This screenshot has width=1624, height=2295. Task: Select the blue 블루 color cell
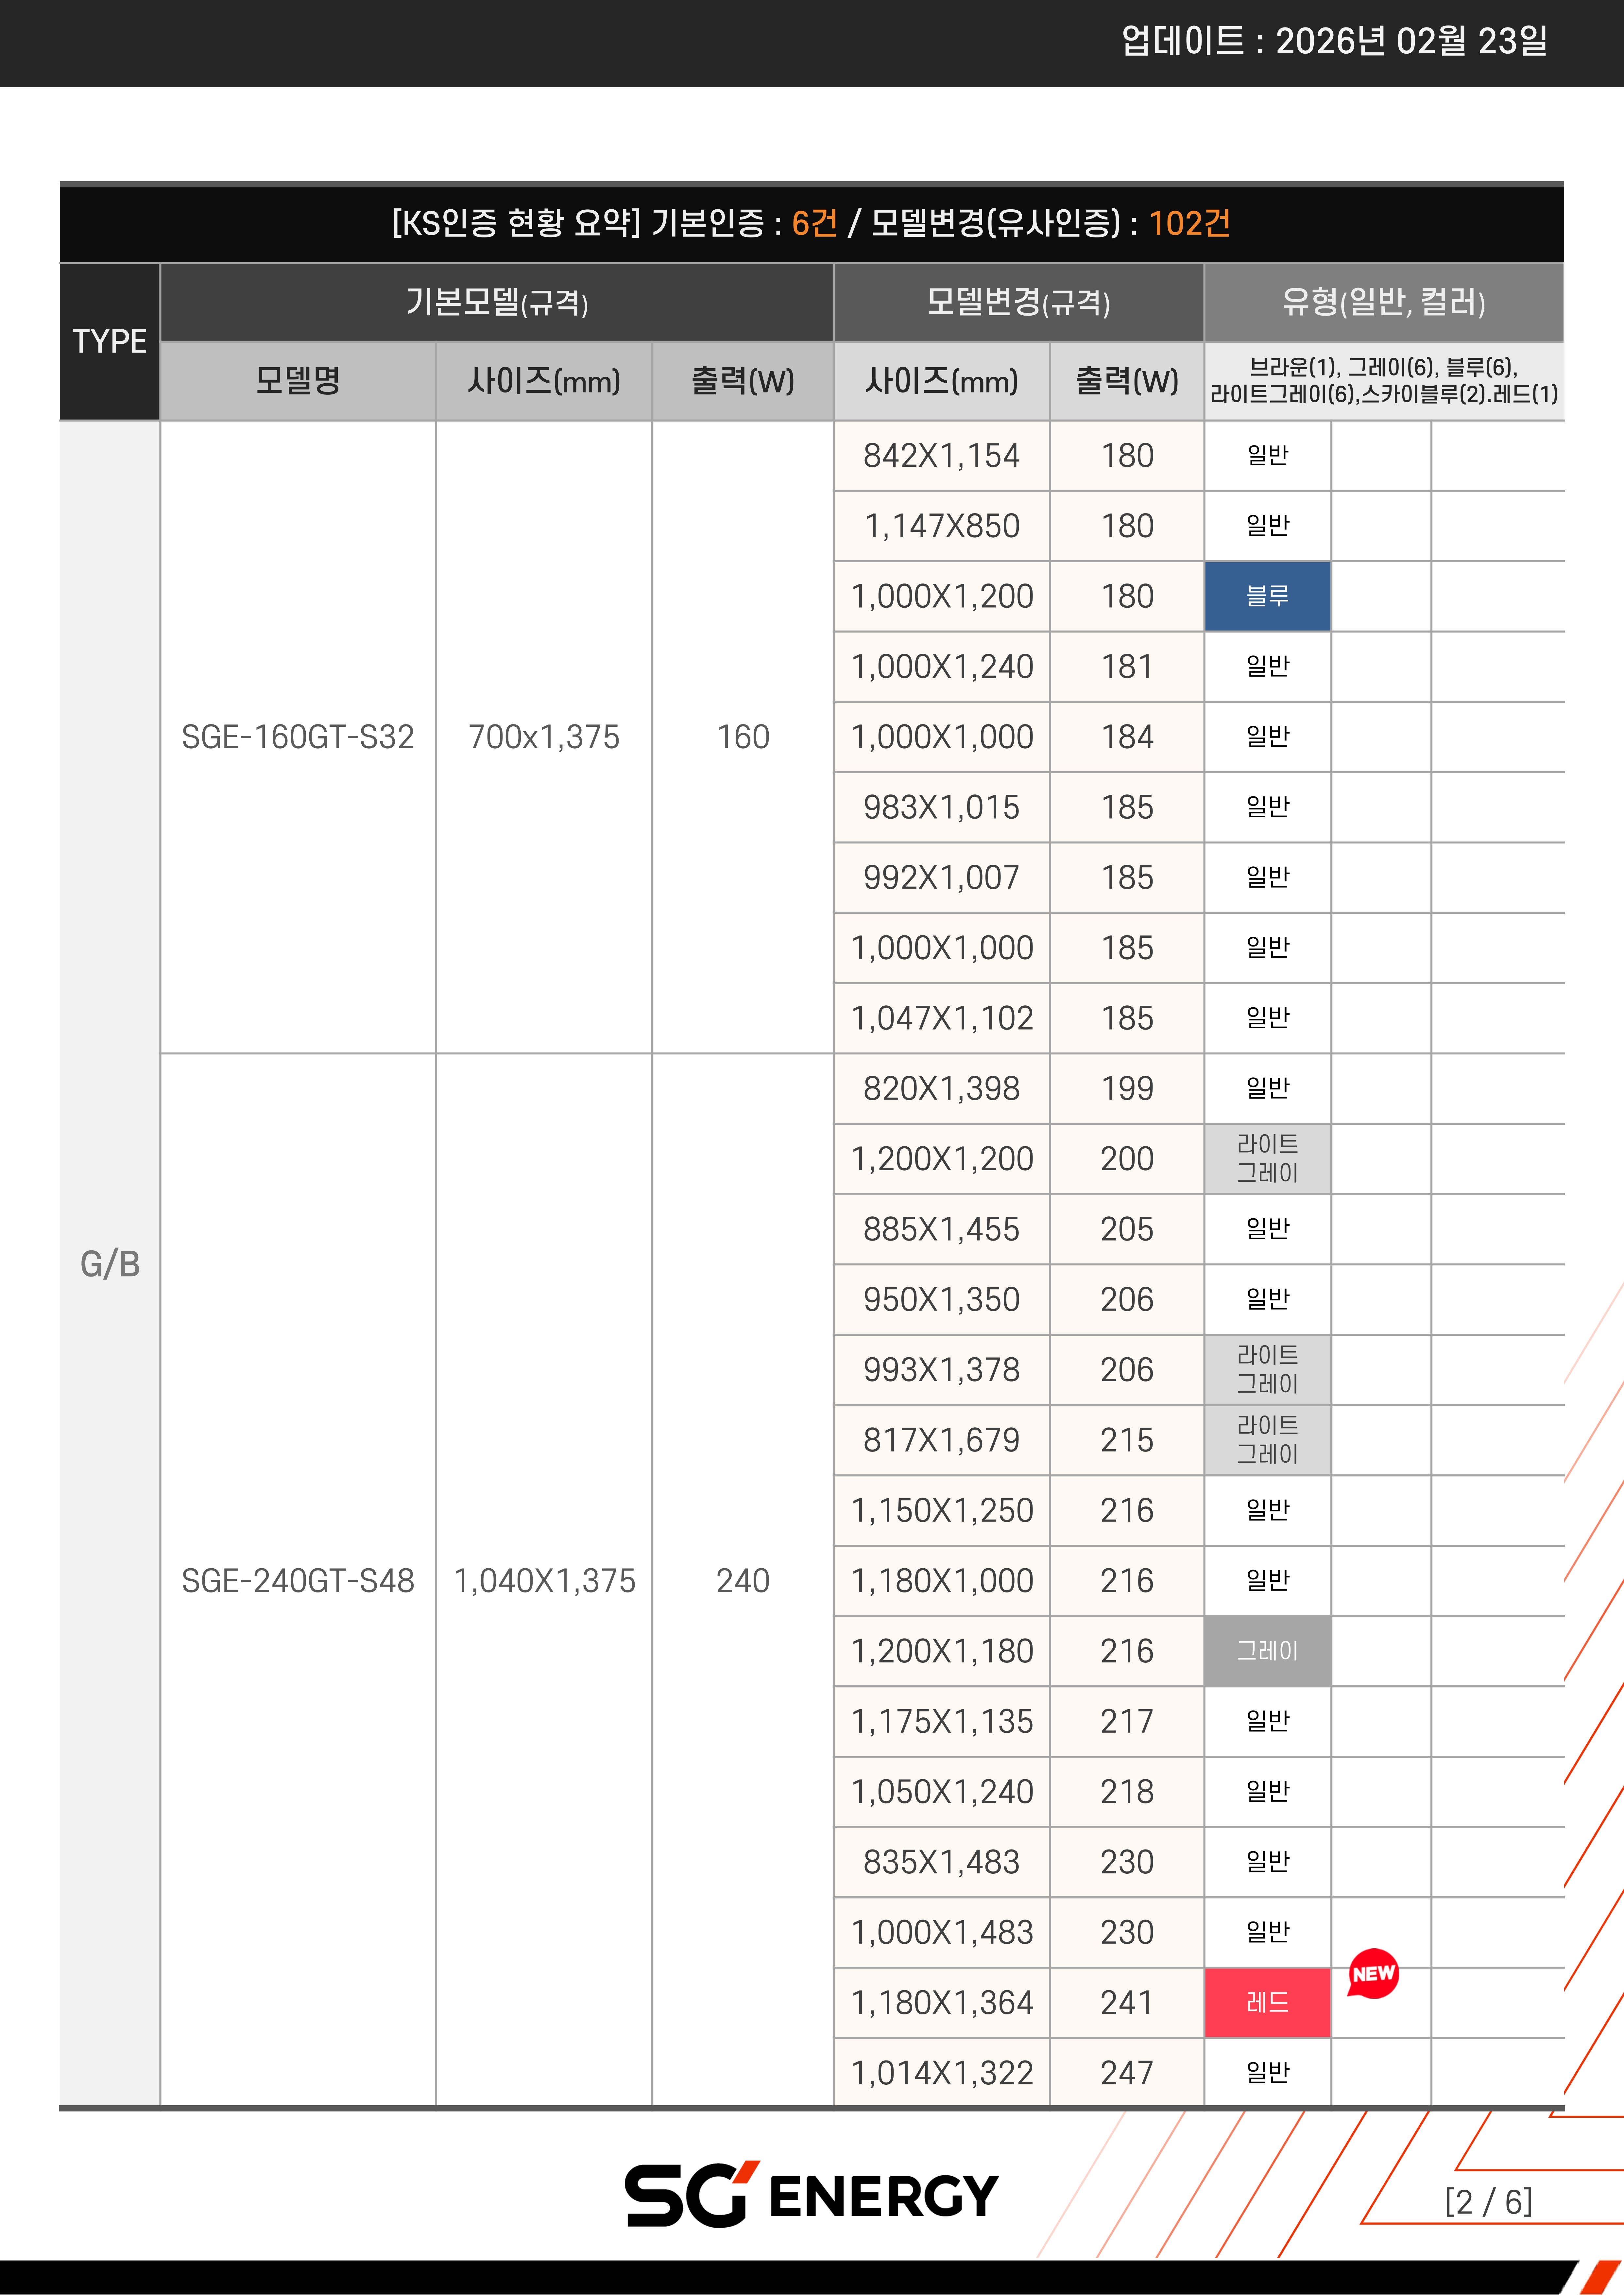tap(1267, 596)
